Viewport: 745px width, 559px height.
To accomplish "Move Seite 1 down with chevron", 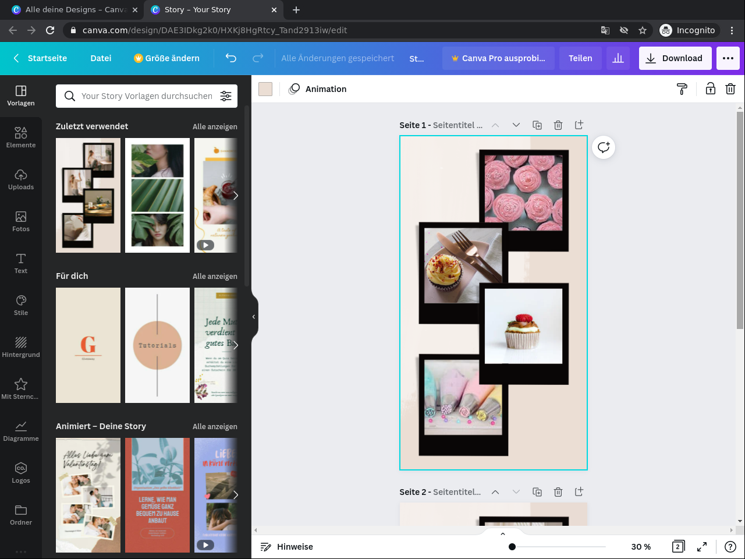I will 516,125.
